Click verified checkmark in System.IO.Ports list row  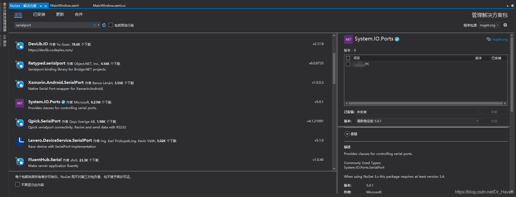pyautogui.click(x=63, y=102)
